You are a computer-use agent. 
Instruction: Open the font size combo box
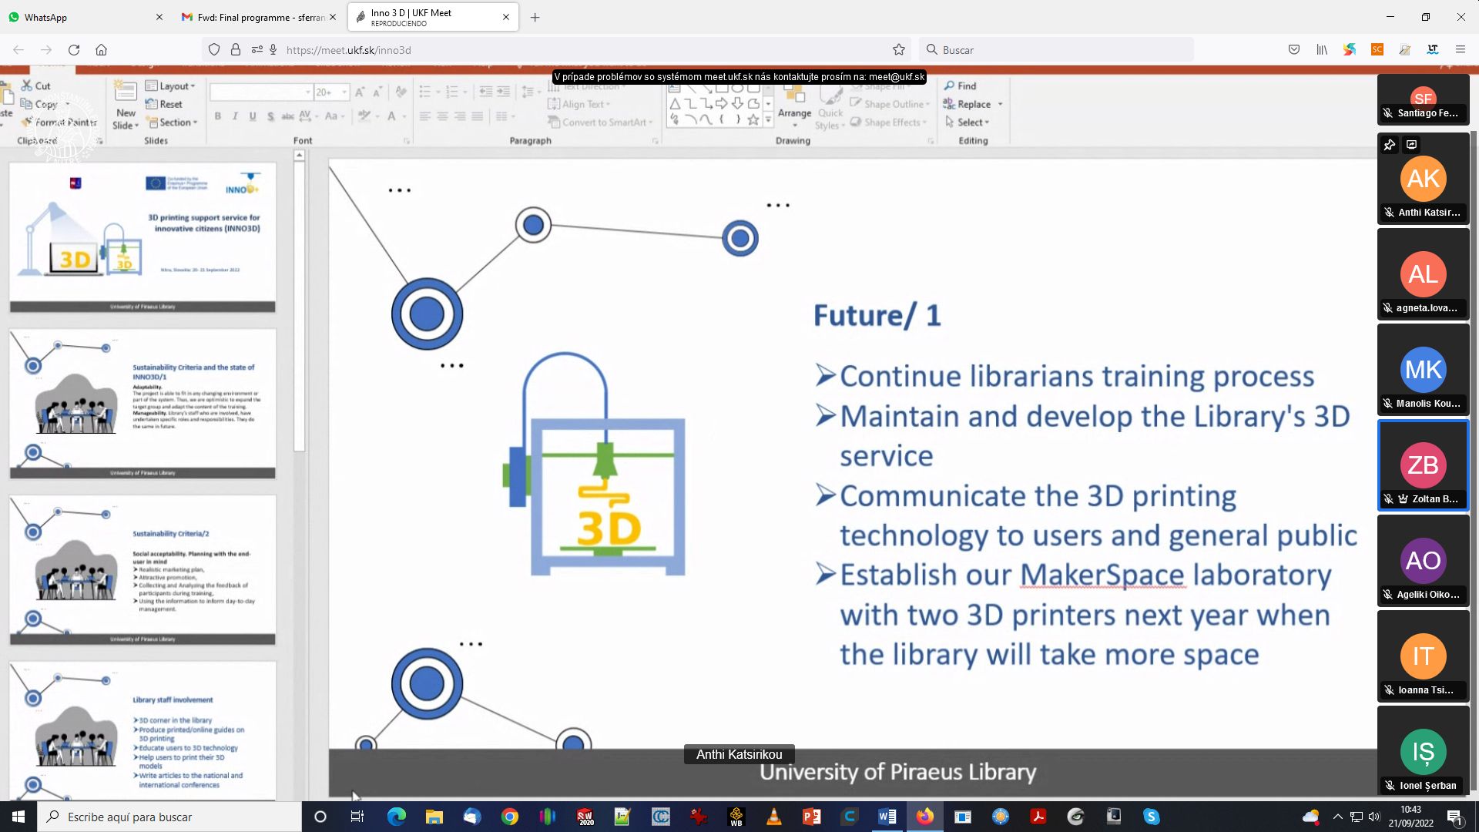tap(331, 92)
